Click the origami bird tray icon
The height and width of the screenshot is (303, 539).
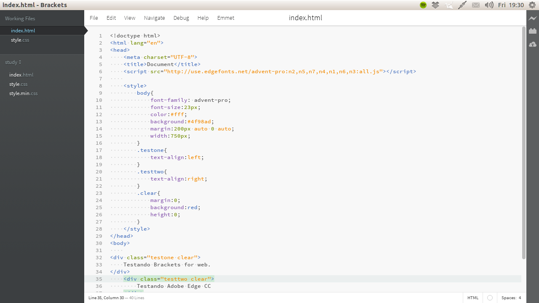tap(449, 5)
